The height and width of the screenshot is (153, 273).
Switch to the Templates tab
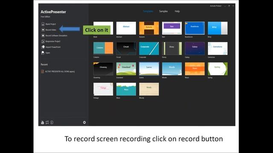(148, 11)
